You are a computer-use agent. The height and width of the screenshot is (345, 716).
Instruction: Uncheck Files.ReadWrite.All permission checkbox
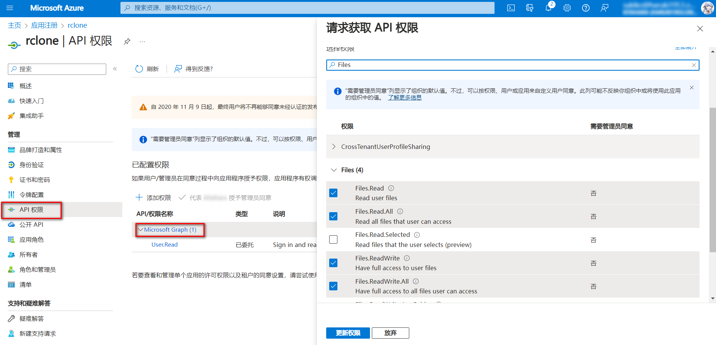(333, 286)
